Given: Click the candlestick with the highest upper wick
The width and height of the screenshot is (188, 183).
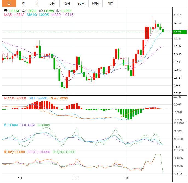Looking at the screenshot, I should 153,28.
